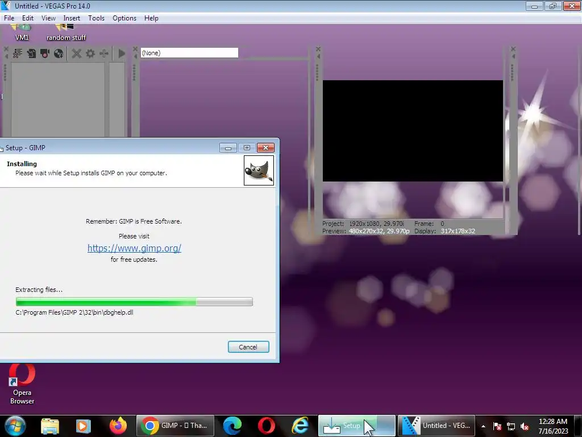This screenshot has width=582, height=437.
Task: Cancel the GIMP installation
Action: click(x=248, y=347)
